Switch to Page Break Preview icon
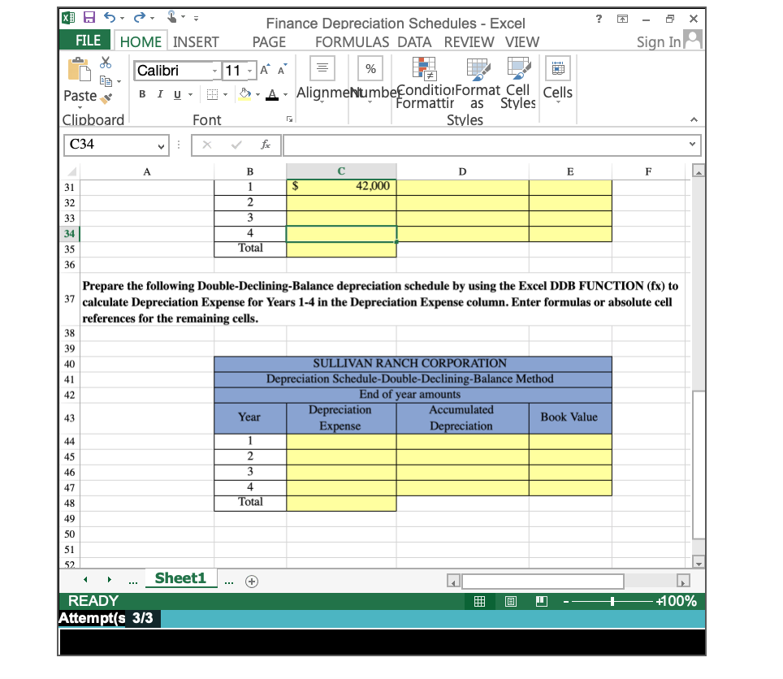 point(541,601)
